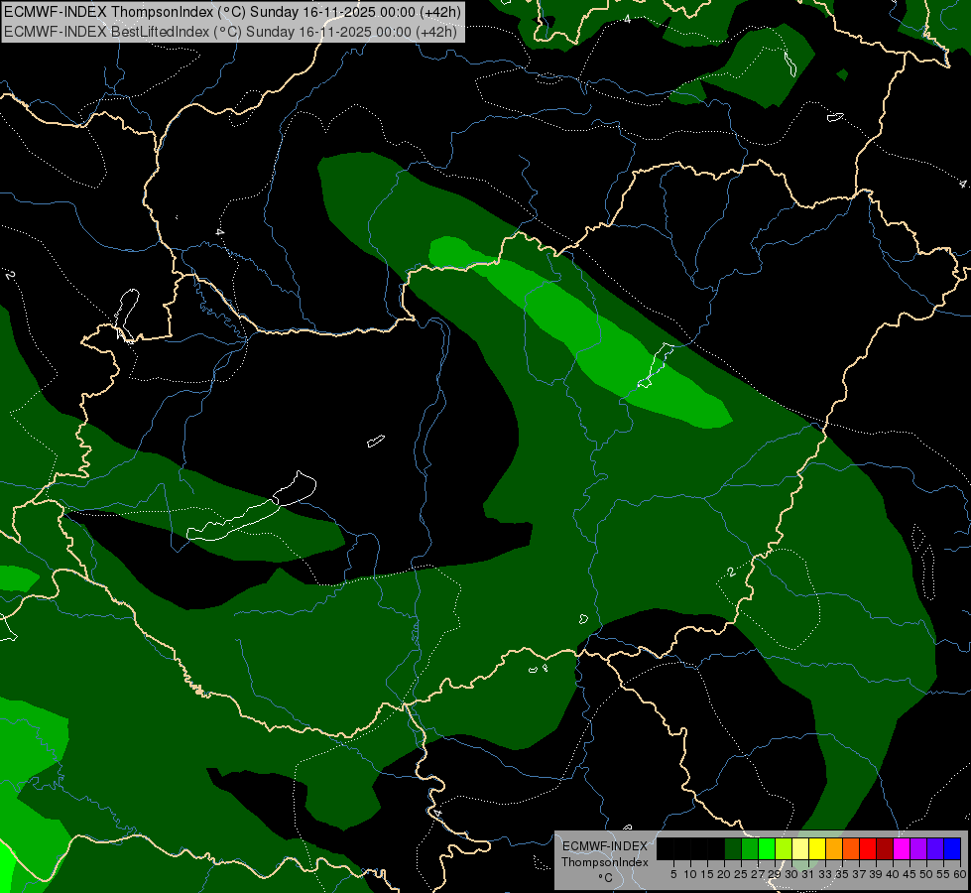Click the magenta 40–45 legend swatch
This screenshot has width=971, height=893.
pos(902,848)
